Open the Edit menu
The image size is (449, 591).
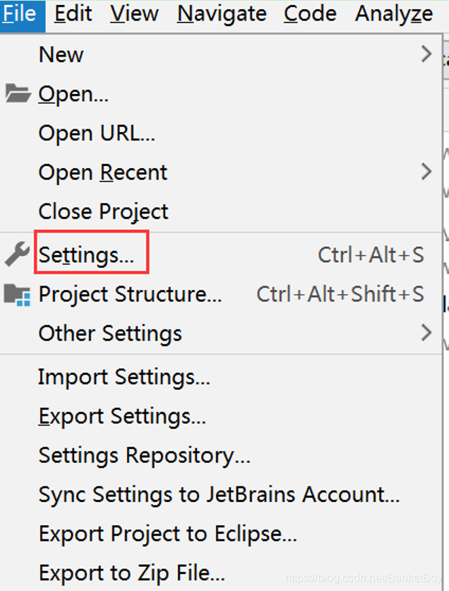[x=73, y=14]
